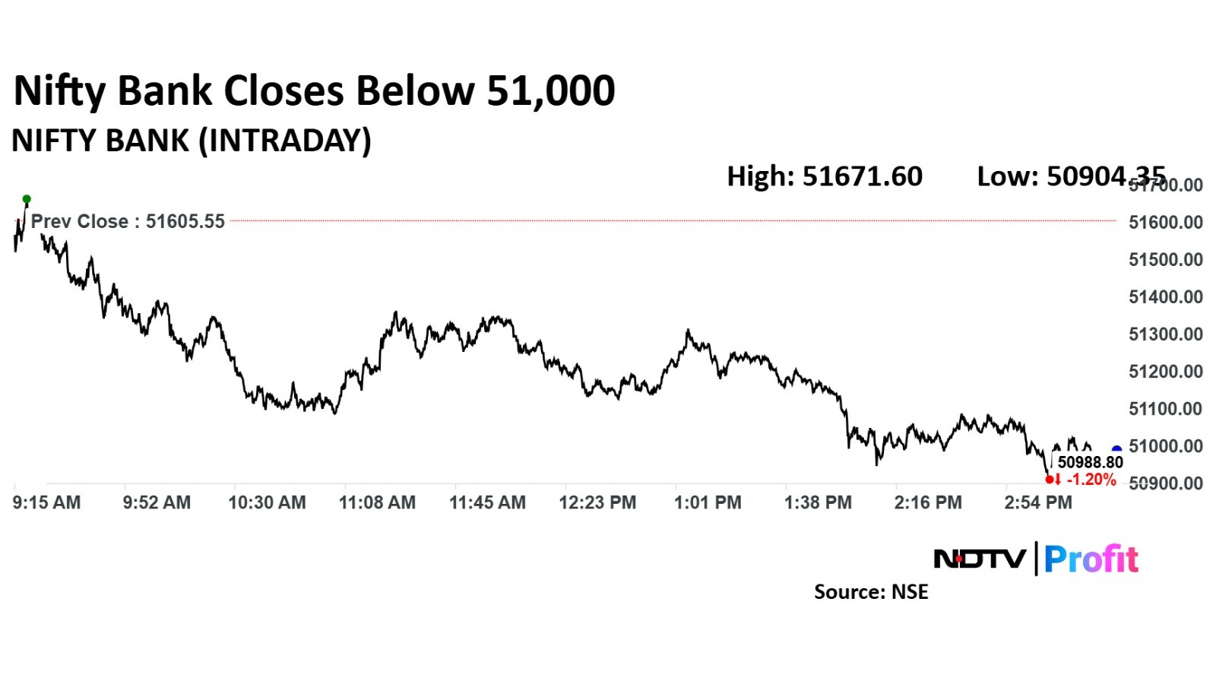1216x684 pixels.
Task: Click the green intraday high marker dot
Action: point(27,200)
